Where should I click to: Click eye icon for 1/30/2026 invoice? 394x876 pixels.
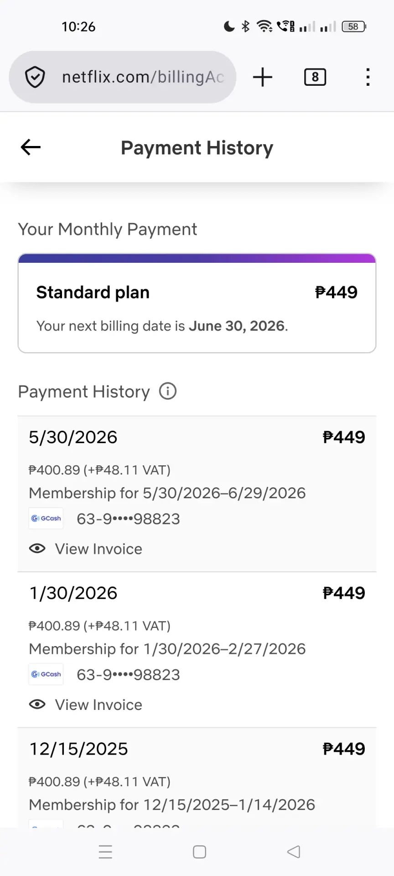(x=37, y=704)
